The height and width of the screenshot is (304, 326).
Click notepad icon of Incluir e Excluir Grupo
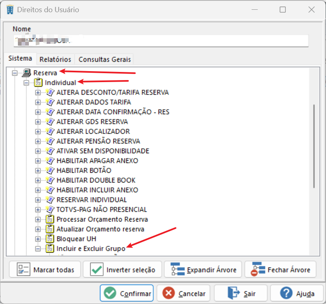pyautogui.click(x=50, y=248)
